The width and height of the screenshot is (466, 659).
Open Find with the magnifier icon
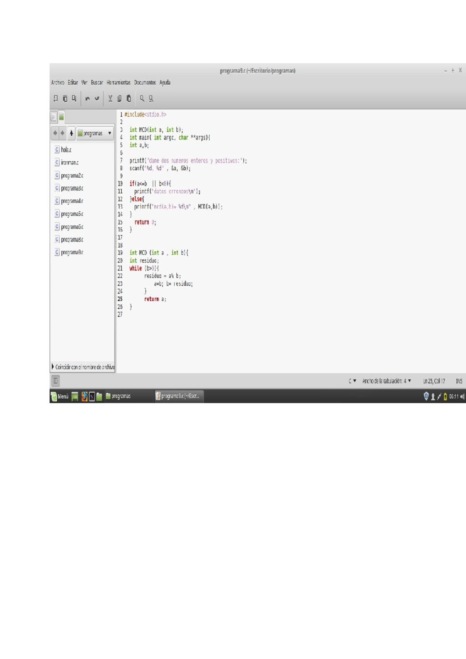[142, 99]
